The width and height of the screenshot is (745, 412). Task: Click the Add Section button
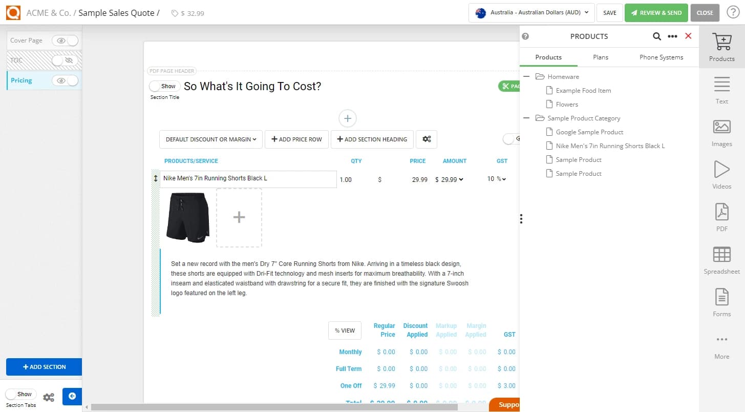point(44,367)
